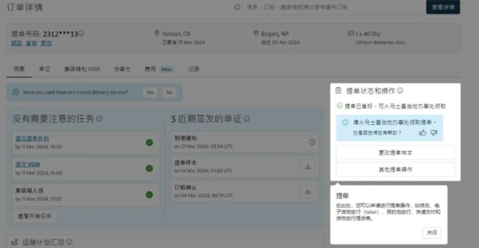Click the info icon beside the top search field

coord(237,7)
